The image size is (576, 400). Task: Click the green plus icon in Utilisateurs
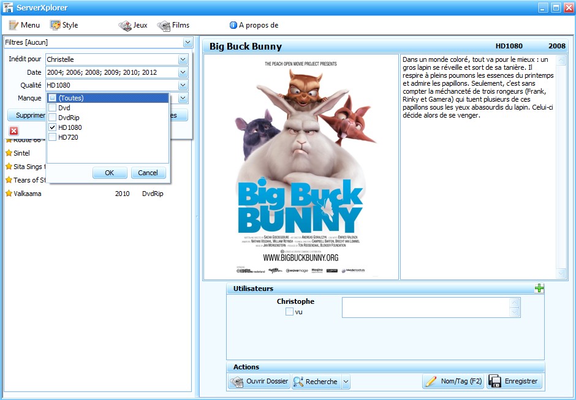(539, 289)
